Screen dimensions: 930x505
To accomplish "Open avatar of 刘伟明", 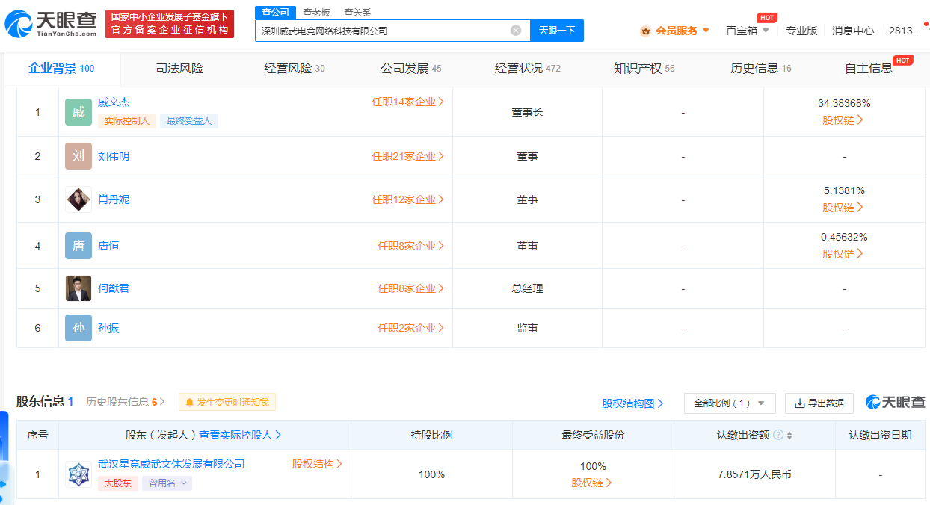I will coord(78,156).
